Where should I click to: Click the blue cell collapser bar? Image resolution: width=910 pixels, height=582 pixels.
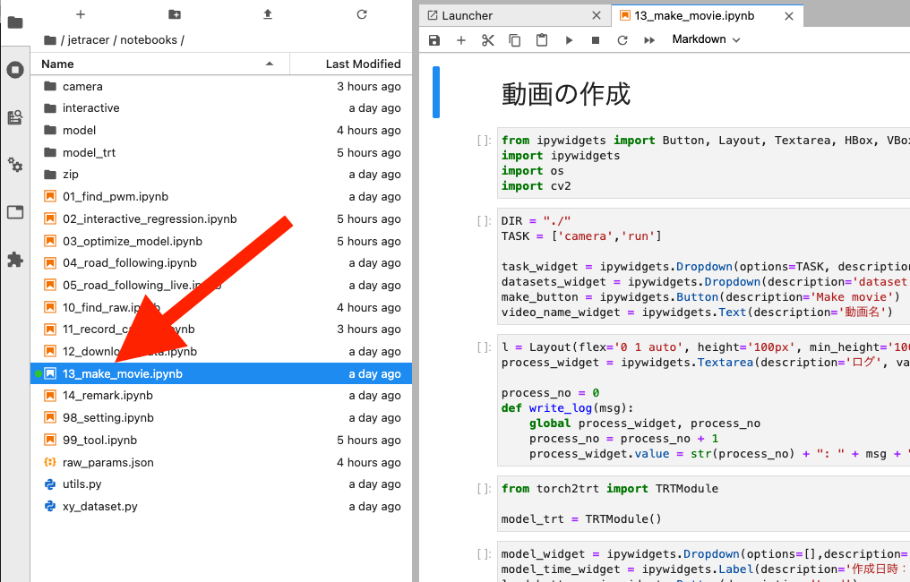(x=436, y=92)
